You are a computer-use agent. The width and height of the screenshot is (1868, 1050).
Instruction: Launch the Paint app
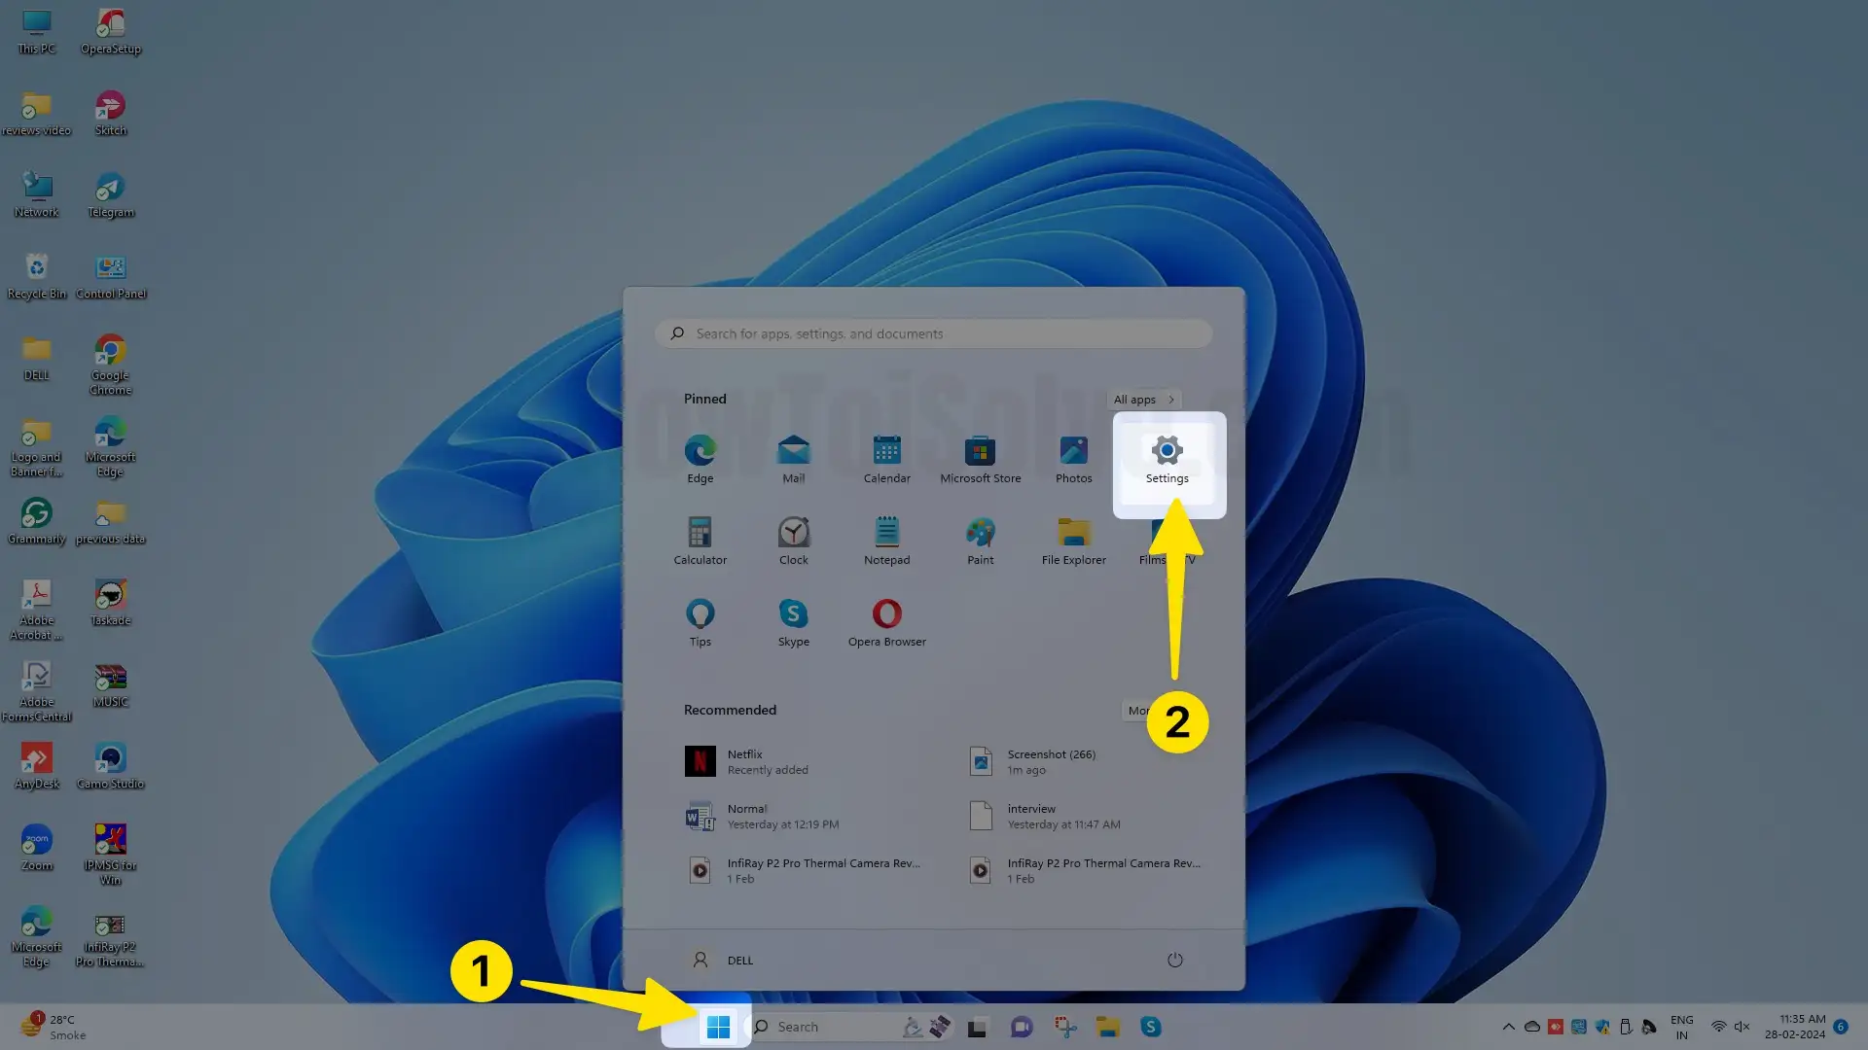point(981,542)
